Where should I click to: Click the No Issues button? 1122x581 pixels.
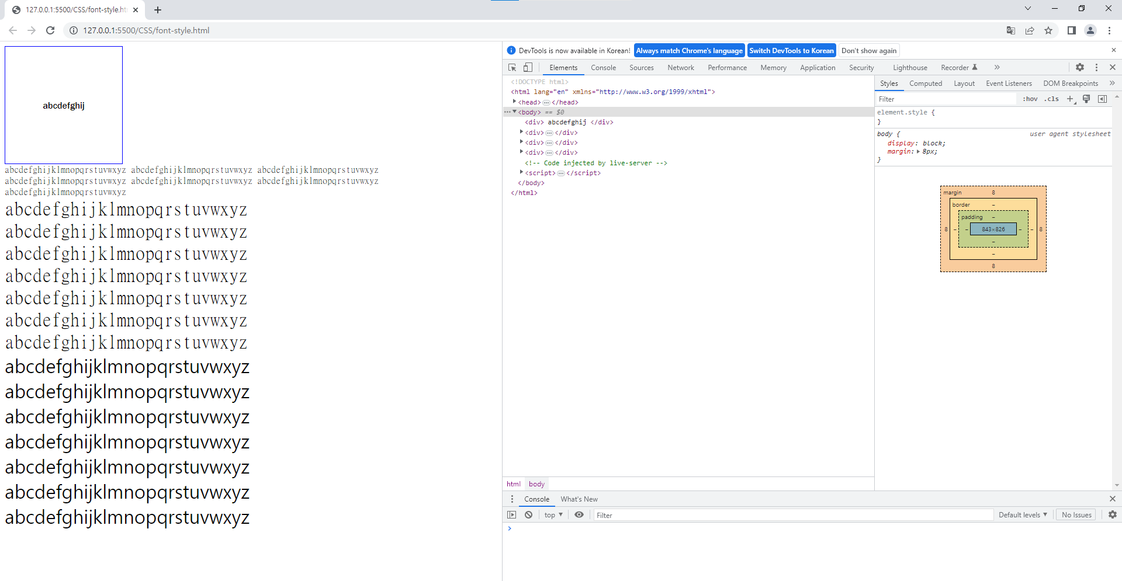pos(1076,515)
